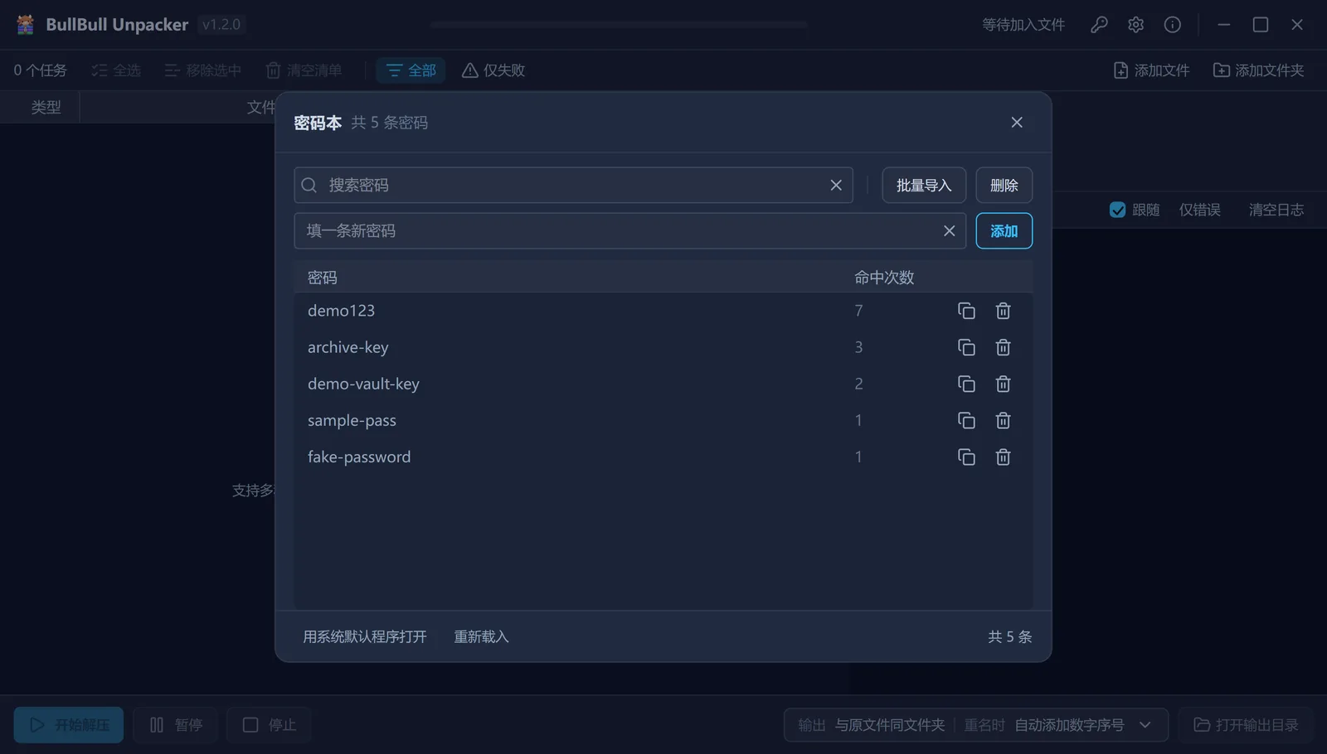The width and height of the screenshot is (1327, 754).
Task: Click 仅错误 in the log panel
Action: click(x=1200, y=210)
